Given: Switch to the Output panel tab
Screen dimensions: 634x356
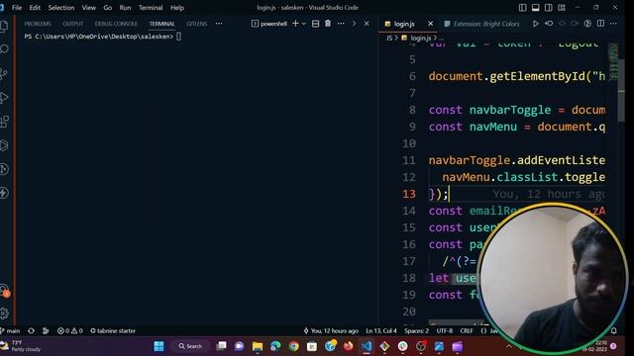Looking at the screenshot, I should [72, 24].
